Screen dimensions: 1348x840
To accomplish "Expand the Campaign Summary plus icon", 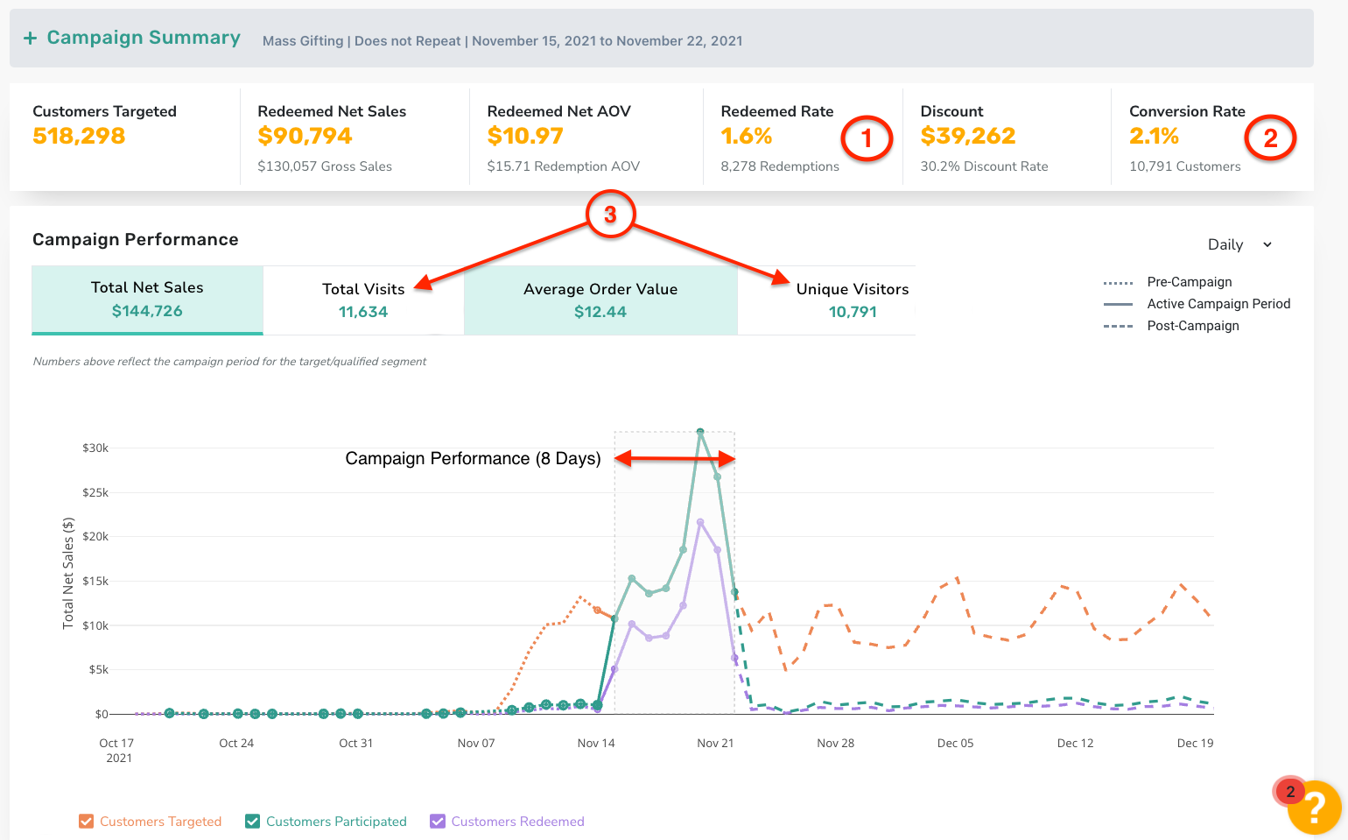I will pos(30,39).
